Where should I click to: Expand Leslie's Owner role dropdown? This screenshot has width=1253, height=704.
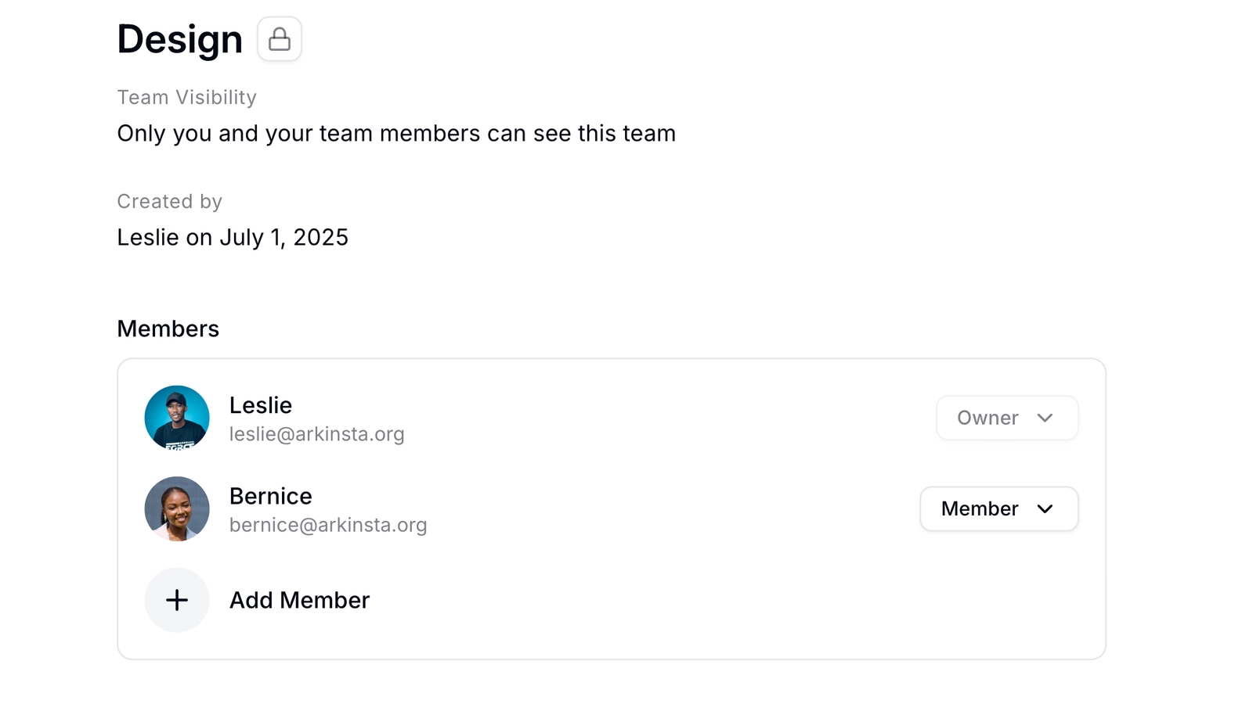tap(1007, 418)
